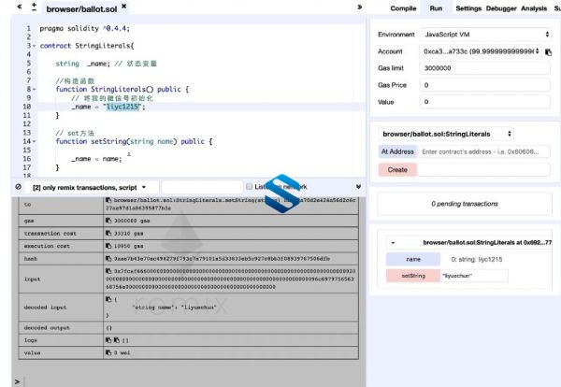Click the Create contract button
Viewport: 561px width, 387px height.
coord(397,169)
